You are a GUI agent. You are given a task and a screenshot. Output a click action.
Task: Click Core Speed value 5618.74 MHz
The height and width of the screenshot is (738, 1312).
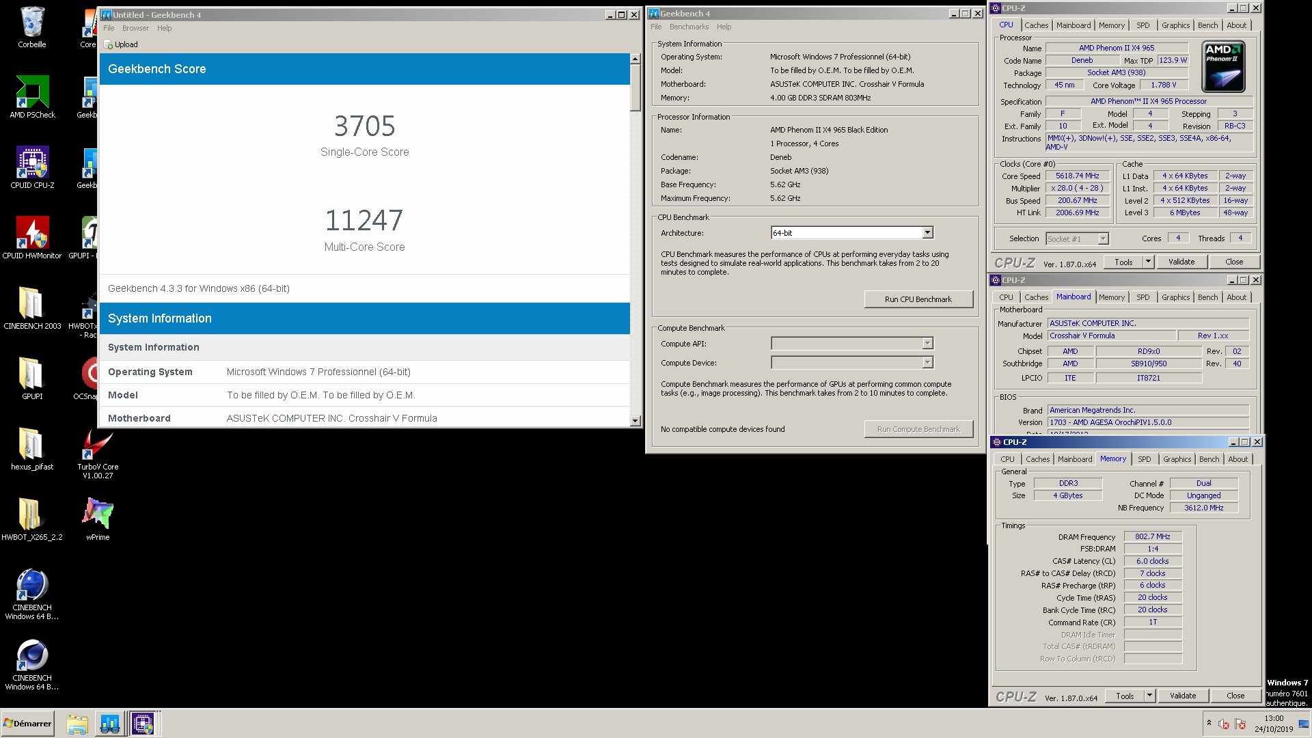coord(1078,176)
